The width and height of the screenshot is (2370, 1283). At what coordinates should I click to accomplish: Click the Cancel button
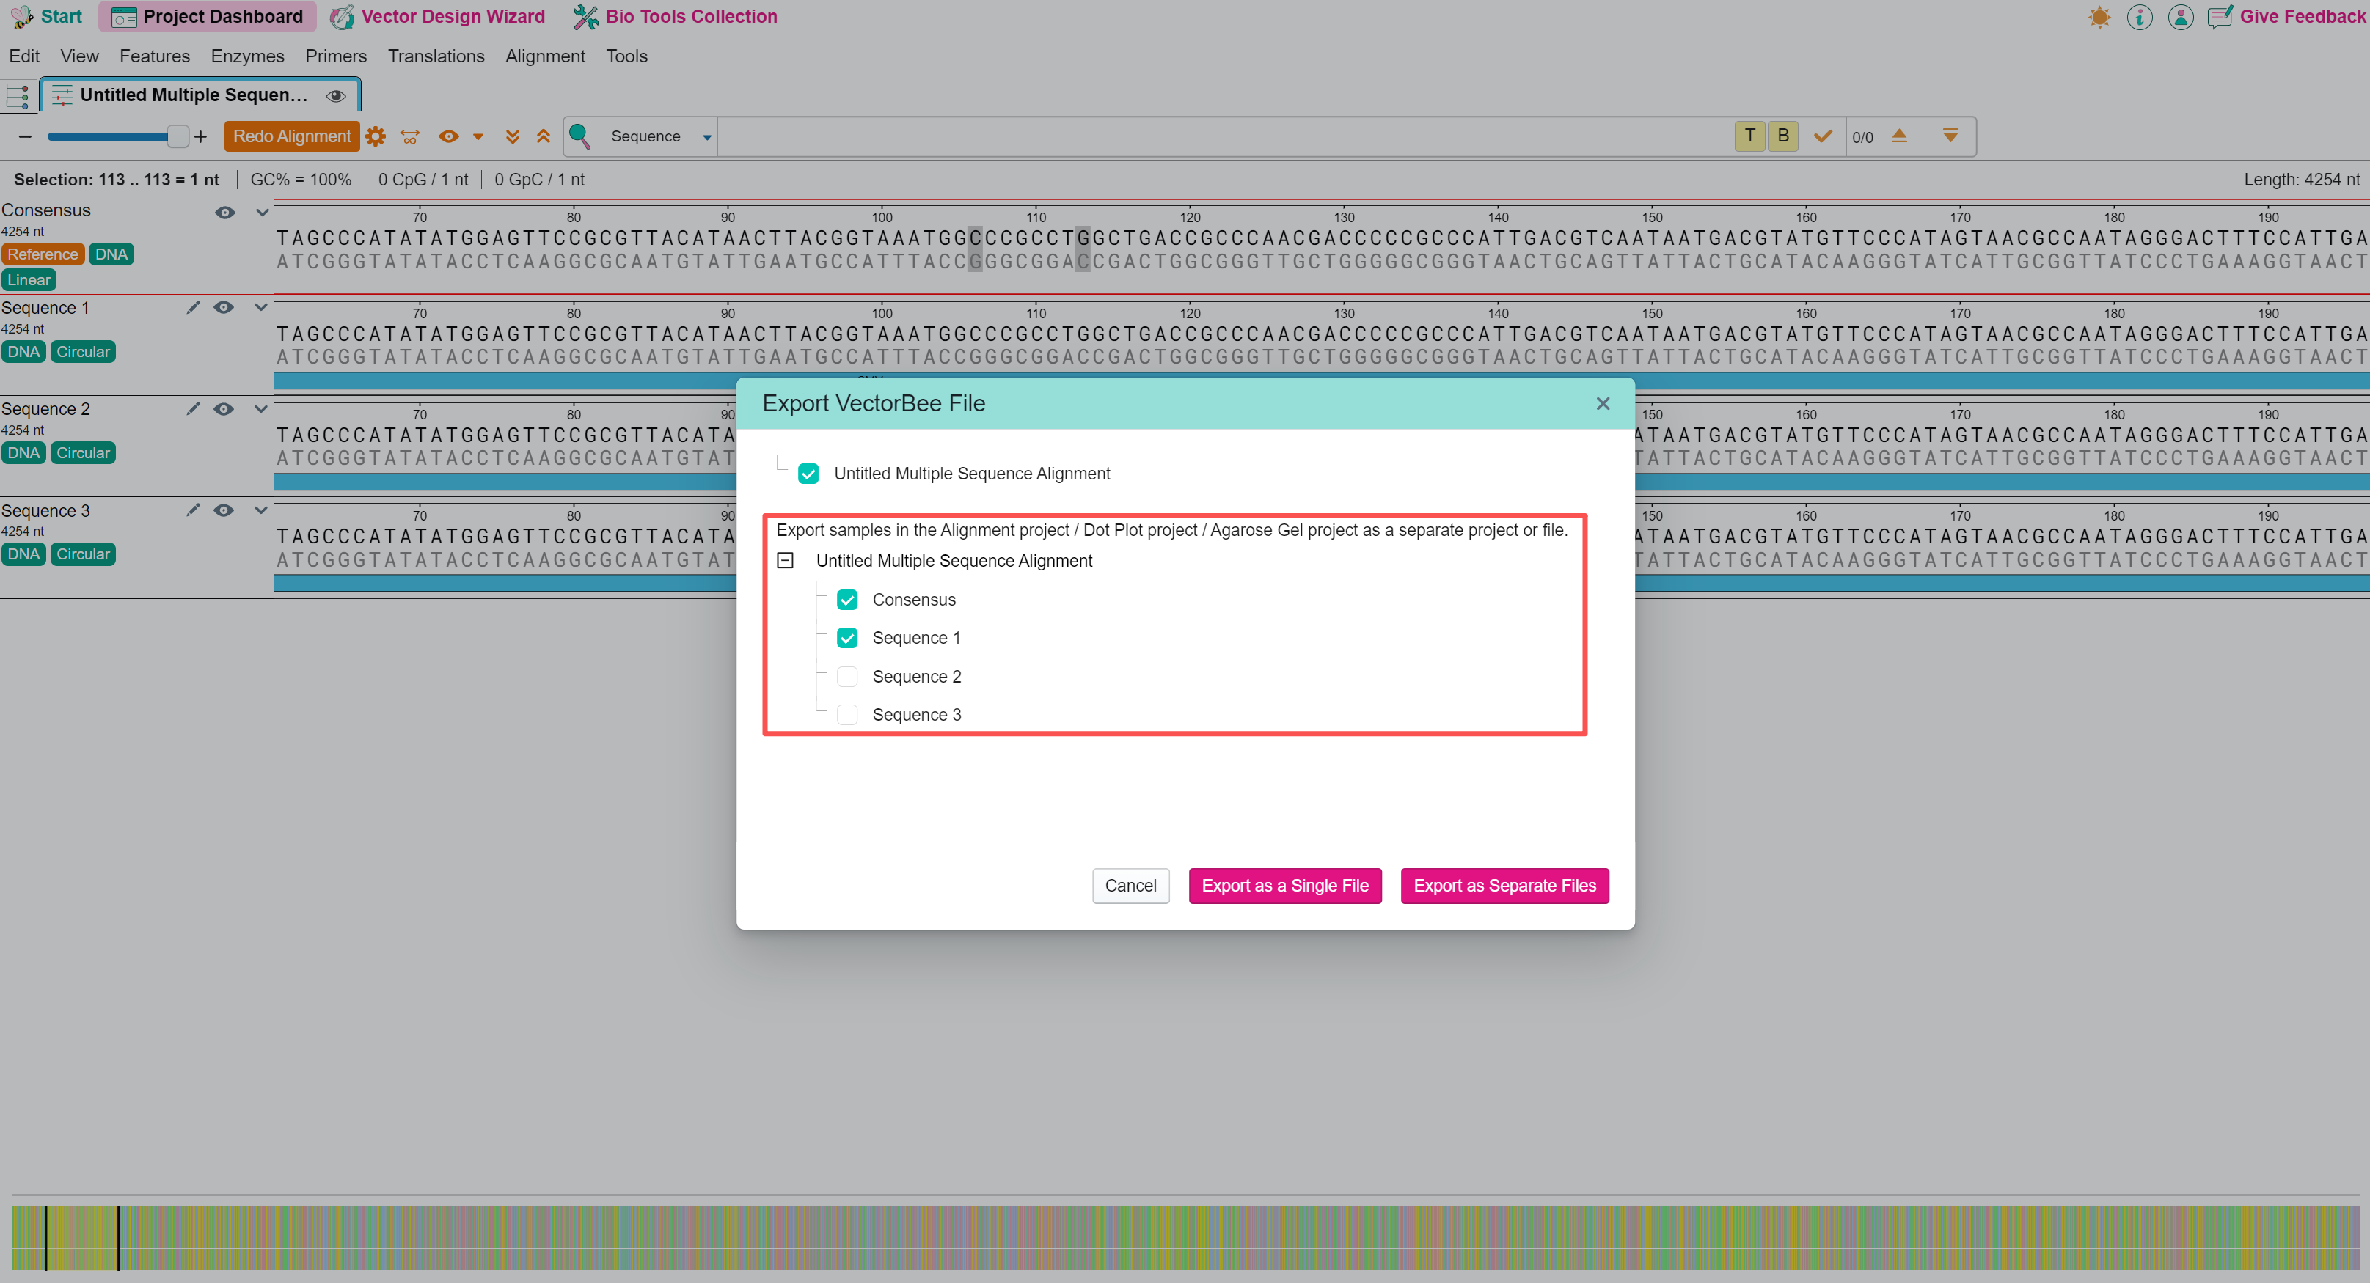point(1130,885)
